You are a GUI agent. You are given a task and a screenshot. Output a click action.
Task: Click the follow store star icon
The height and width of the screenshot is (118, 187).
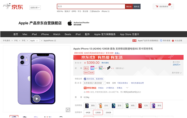click(173, 41)
